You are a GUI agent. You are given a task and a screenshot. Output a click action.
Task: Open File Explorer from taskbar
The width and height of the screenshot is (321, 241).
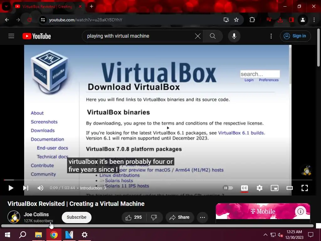click(38, 235)
